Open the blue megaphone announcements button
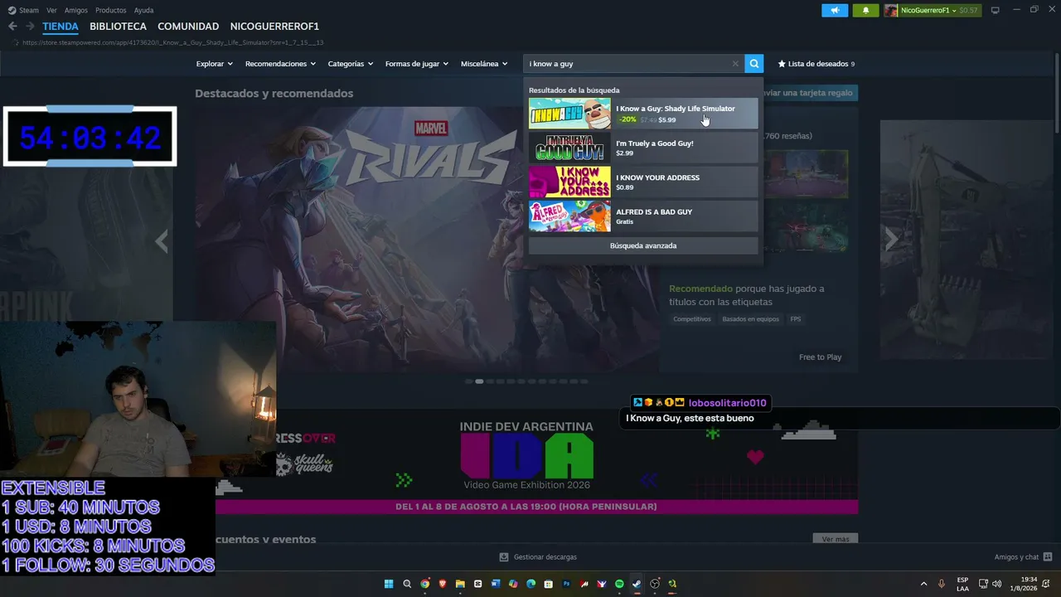The height and width of the screenshot is (597, 1061). (x=835, y=10)
